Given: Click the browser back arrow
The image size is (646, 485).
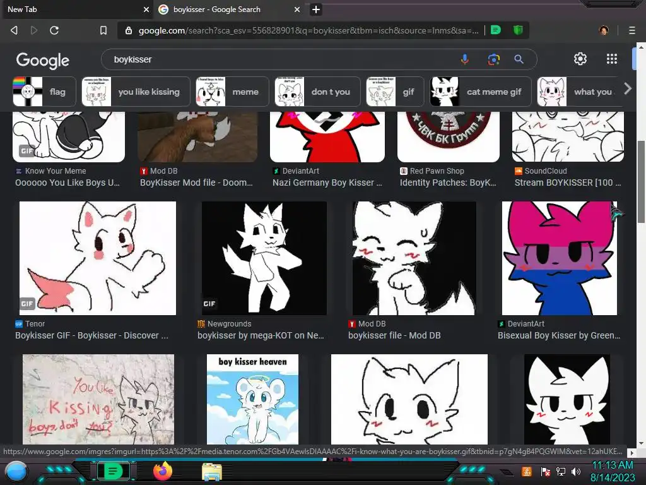Looking at the screenshot, I should (14, 30).
